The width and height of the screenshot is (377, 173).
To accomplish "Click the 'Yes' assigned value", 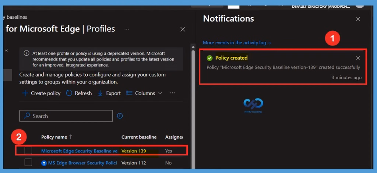I will tap(169, 151).
